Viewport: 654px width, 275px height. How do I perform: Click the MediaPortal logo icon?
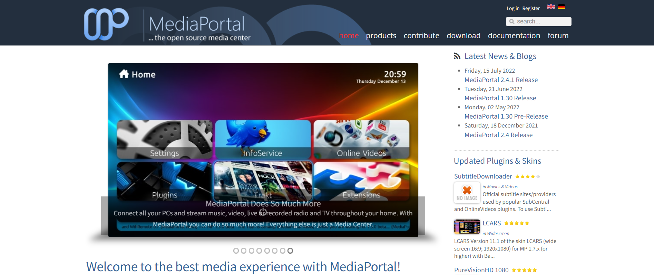coord(106,24)
